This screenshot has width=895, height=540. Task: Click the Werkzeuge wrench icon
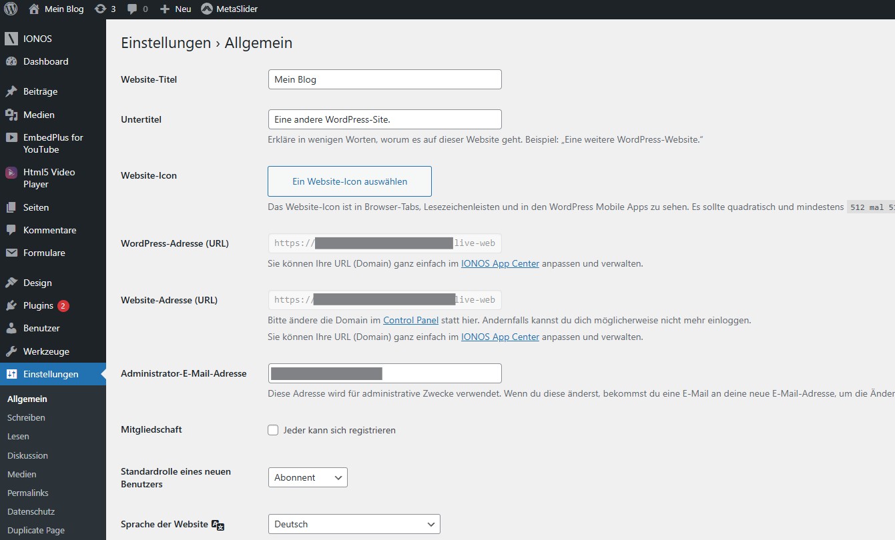click(11, 351)
